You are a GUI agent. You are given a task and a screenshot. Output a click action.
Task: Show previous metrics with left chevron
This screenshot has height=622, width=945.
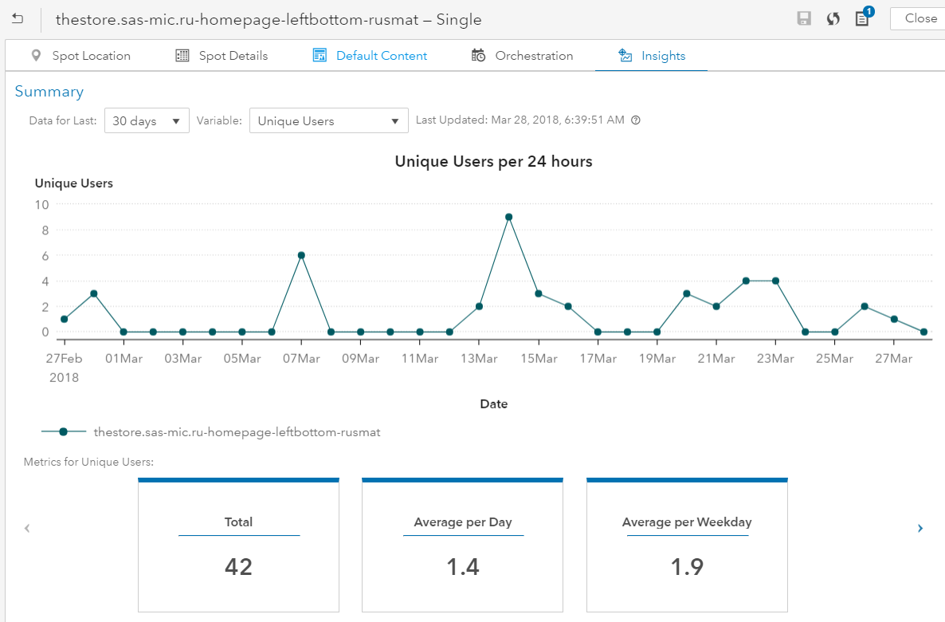coord(27,528)
